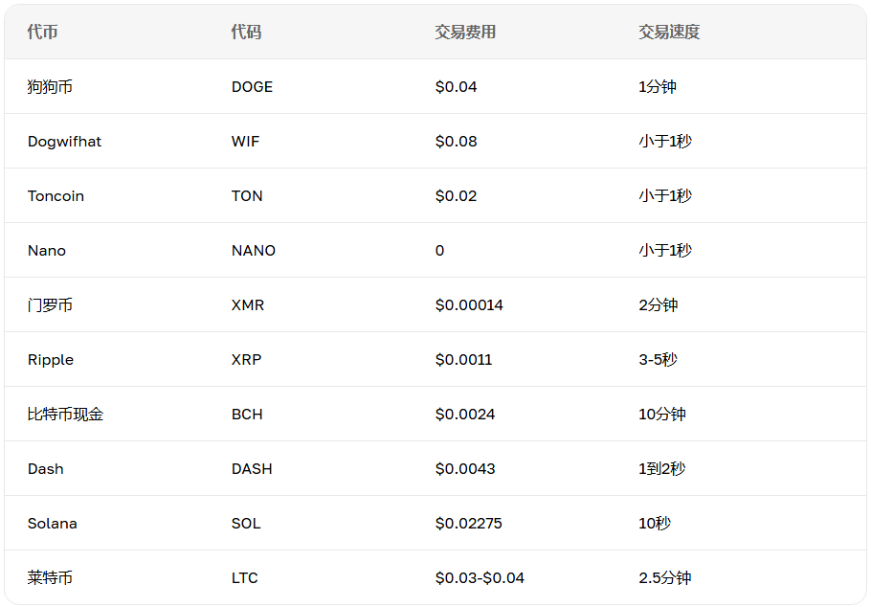This screenshot has width=871, height=607.
Task: Click the 莱特币 row name
Action: click(50, 577)
